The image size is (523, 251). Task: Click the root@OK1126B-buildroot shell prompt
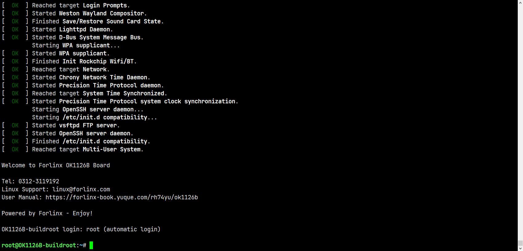pyautogui.click(x=43, y=245)
